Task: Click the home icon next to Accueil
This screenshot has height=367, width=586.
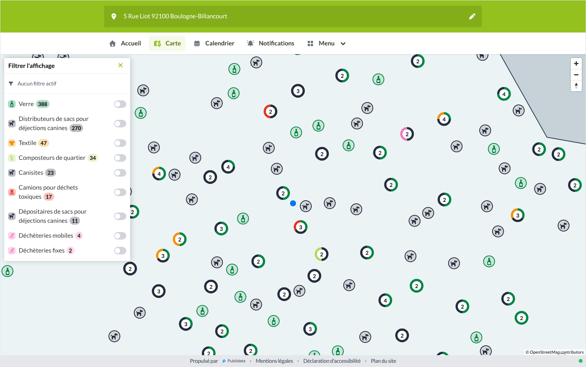Action: [113, 43]
